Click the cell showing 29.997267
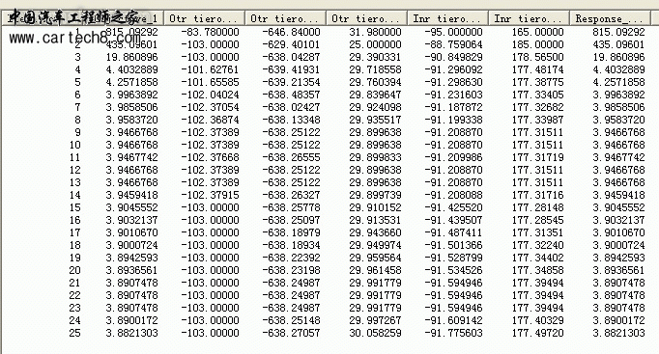Image resolution: width=659 pixels, height=354 pixels. coord(375,321)
